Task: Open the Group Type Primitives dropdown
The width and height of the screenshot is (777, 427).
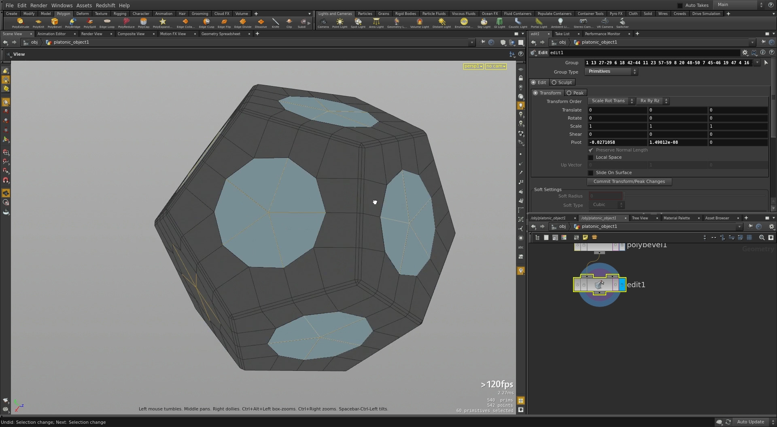Action: pos(610,71)
